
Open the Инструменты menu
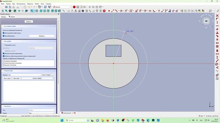(x=21, y=4)
